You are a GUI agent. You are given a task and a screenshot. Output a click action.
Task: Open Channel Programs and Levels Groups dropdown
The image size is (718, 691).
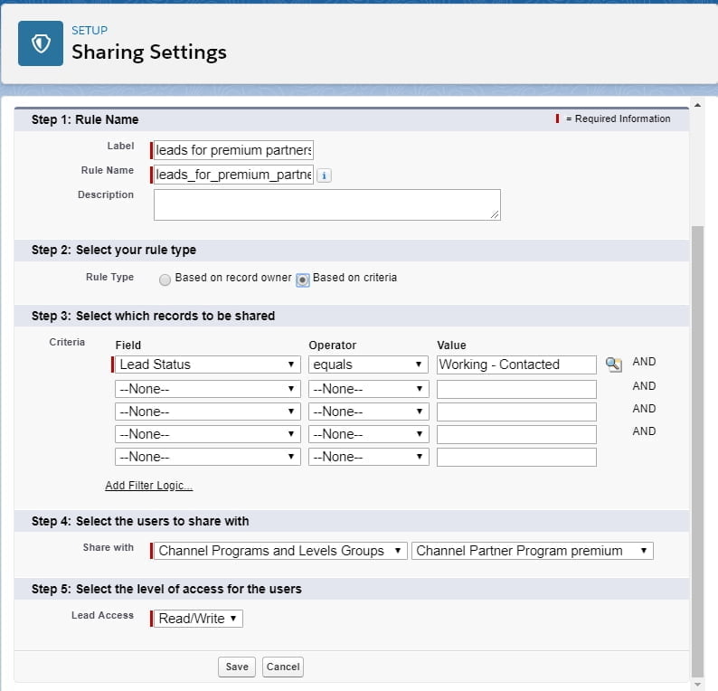[x=280, y=551]
